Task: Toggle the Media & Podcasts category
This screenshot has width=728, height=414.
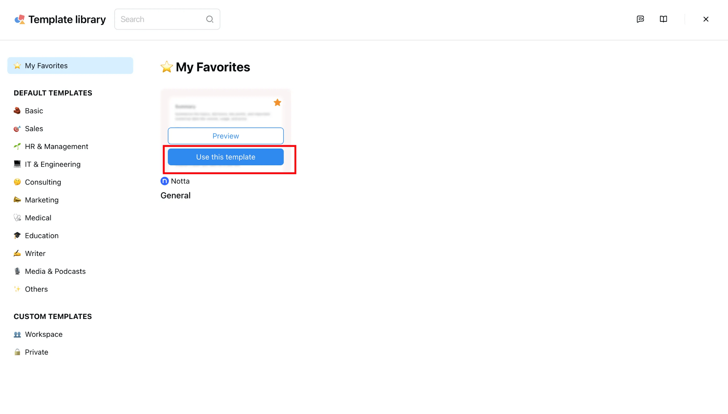Action: [55, 271]
